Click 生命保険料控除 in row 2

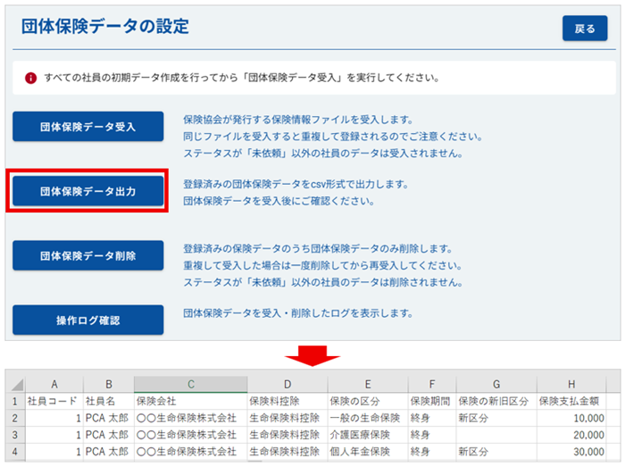click(x=287, y=418)
